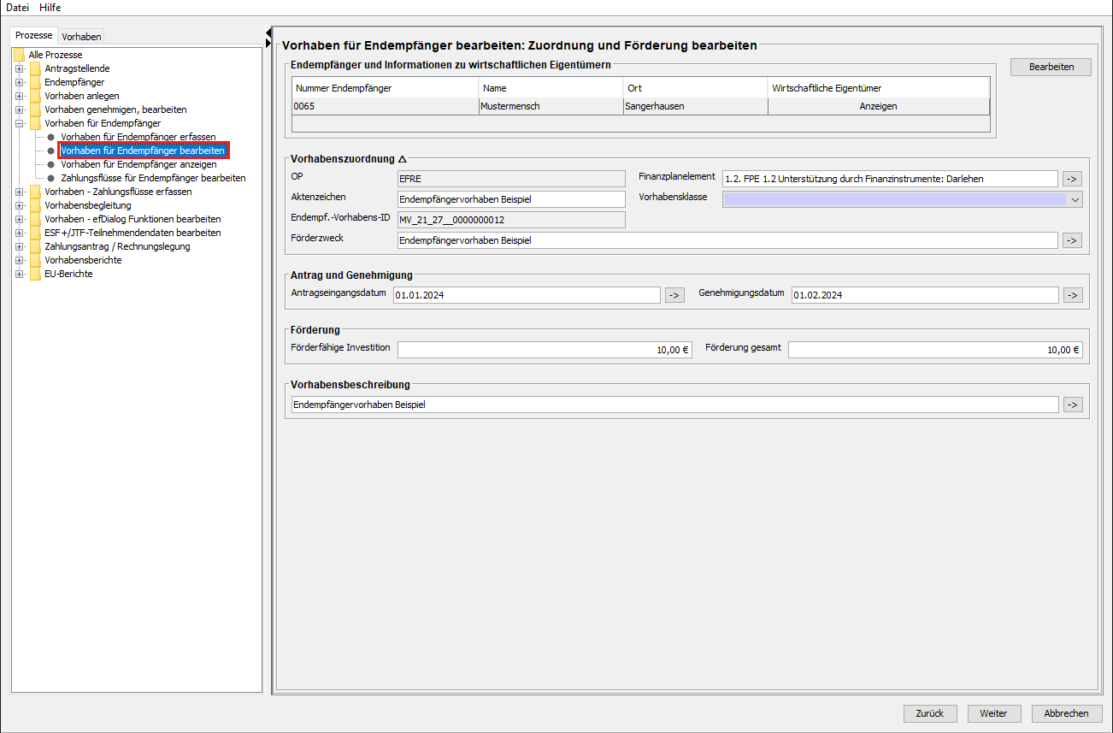Click the OP field showing EFRE
The width and height of the screenshot is (1113, 733).
coord(511,179)
